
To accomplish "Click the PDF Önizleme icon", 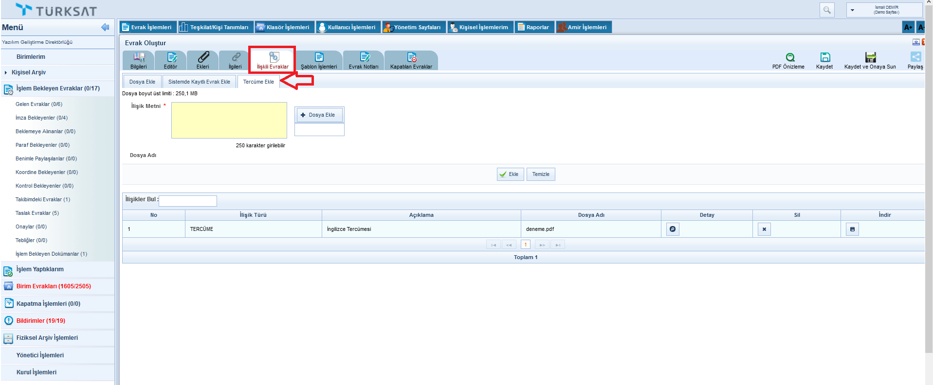I will (x=790, y=57).
